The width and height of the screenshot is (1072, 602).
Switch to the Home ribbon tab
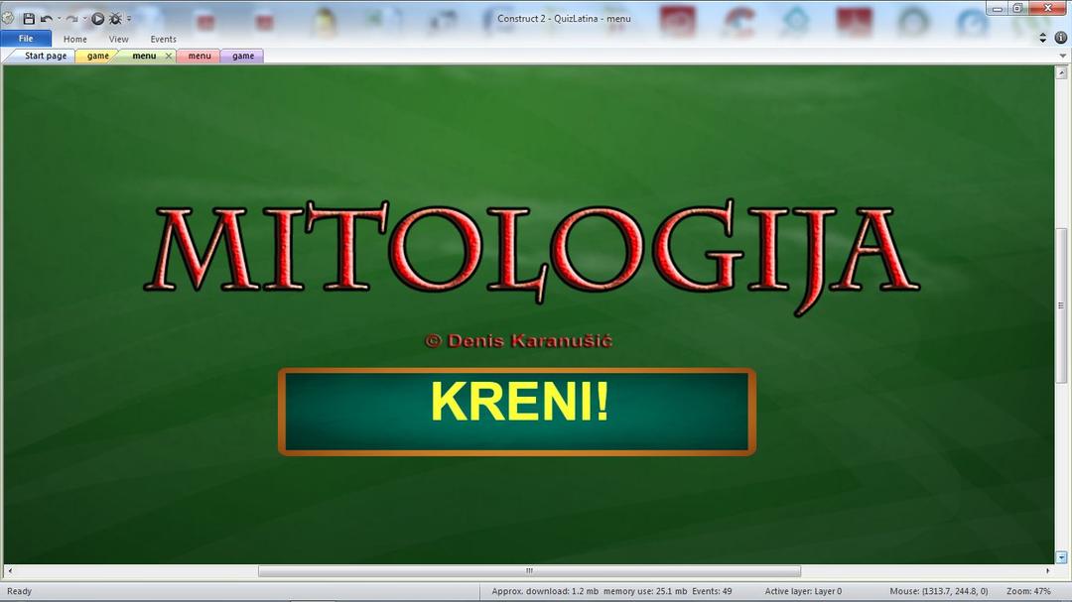(x=75, y=40)
